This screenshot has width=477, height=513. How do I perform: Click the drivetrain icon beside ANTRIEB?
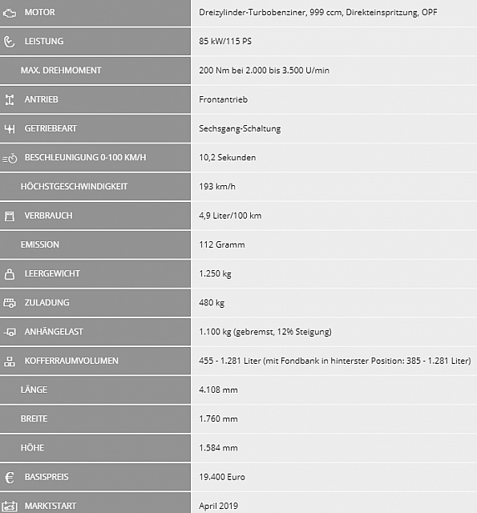[x=10, y=99]
